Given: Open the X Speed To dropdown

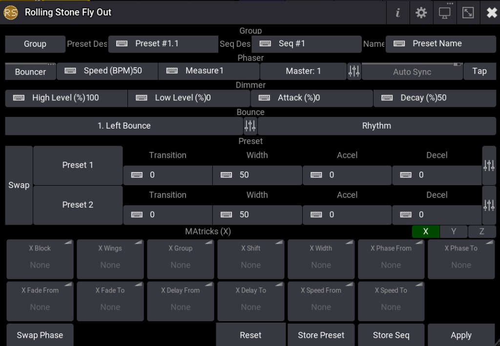Looking at the screenshot, I should point(391,301).
